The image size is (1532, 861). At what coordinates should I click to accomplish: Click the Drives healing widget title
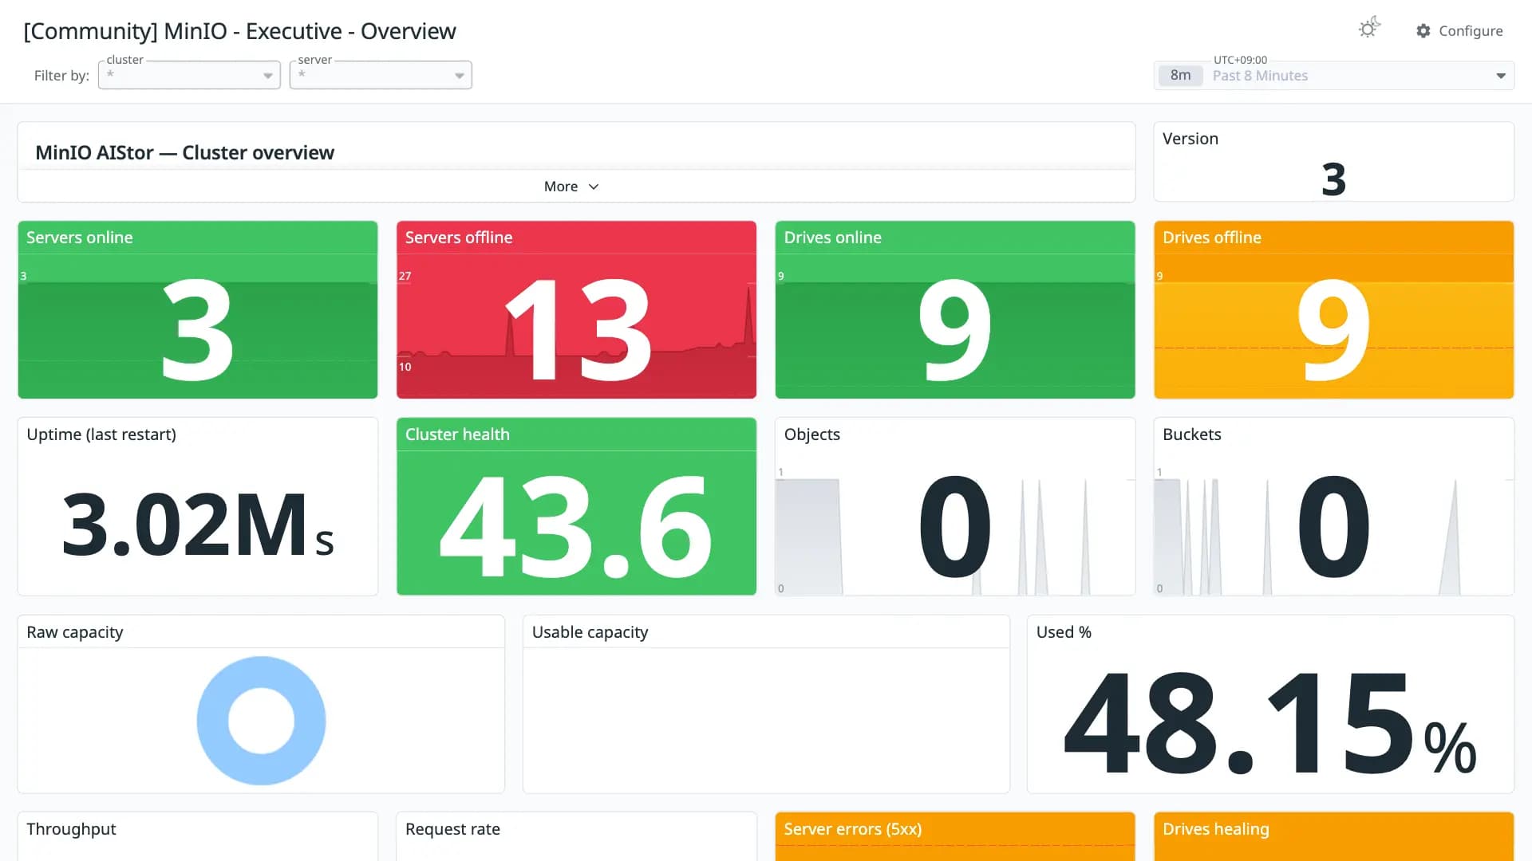(1216, 829)
